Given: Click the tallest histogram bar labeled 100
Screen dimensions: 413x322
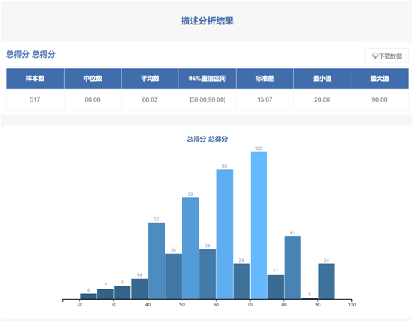Looking at the screenshot, I should click(x=259, y=226).
